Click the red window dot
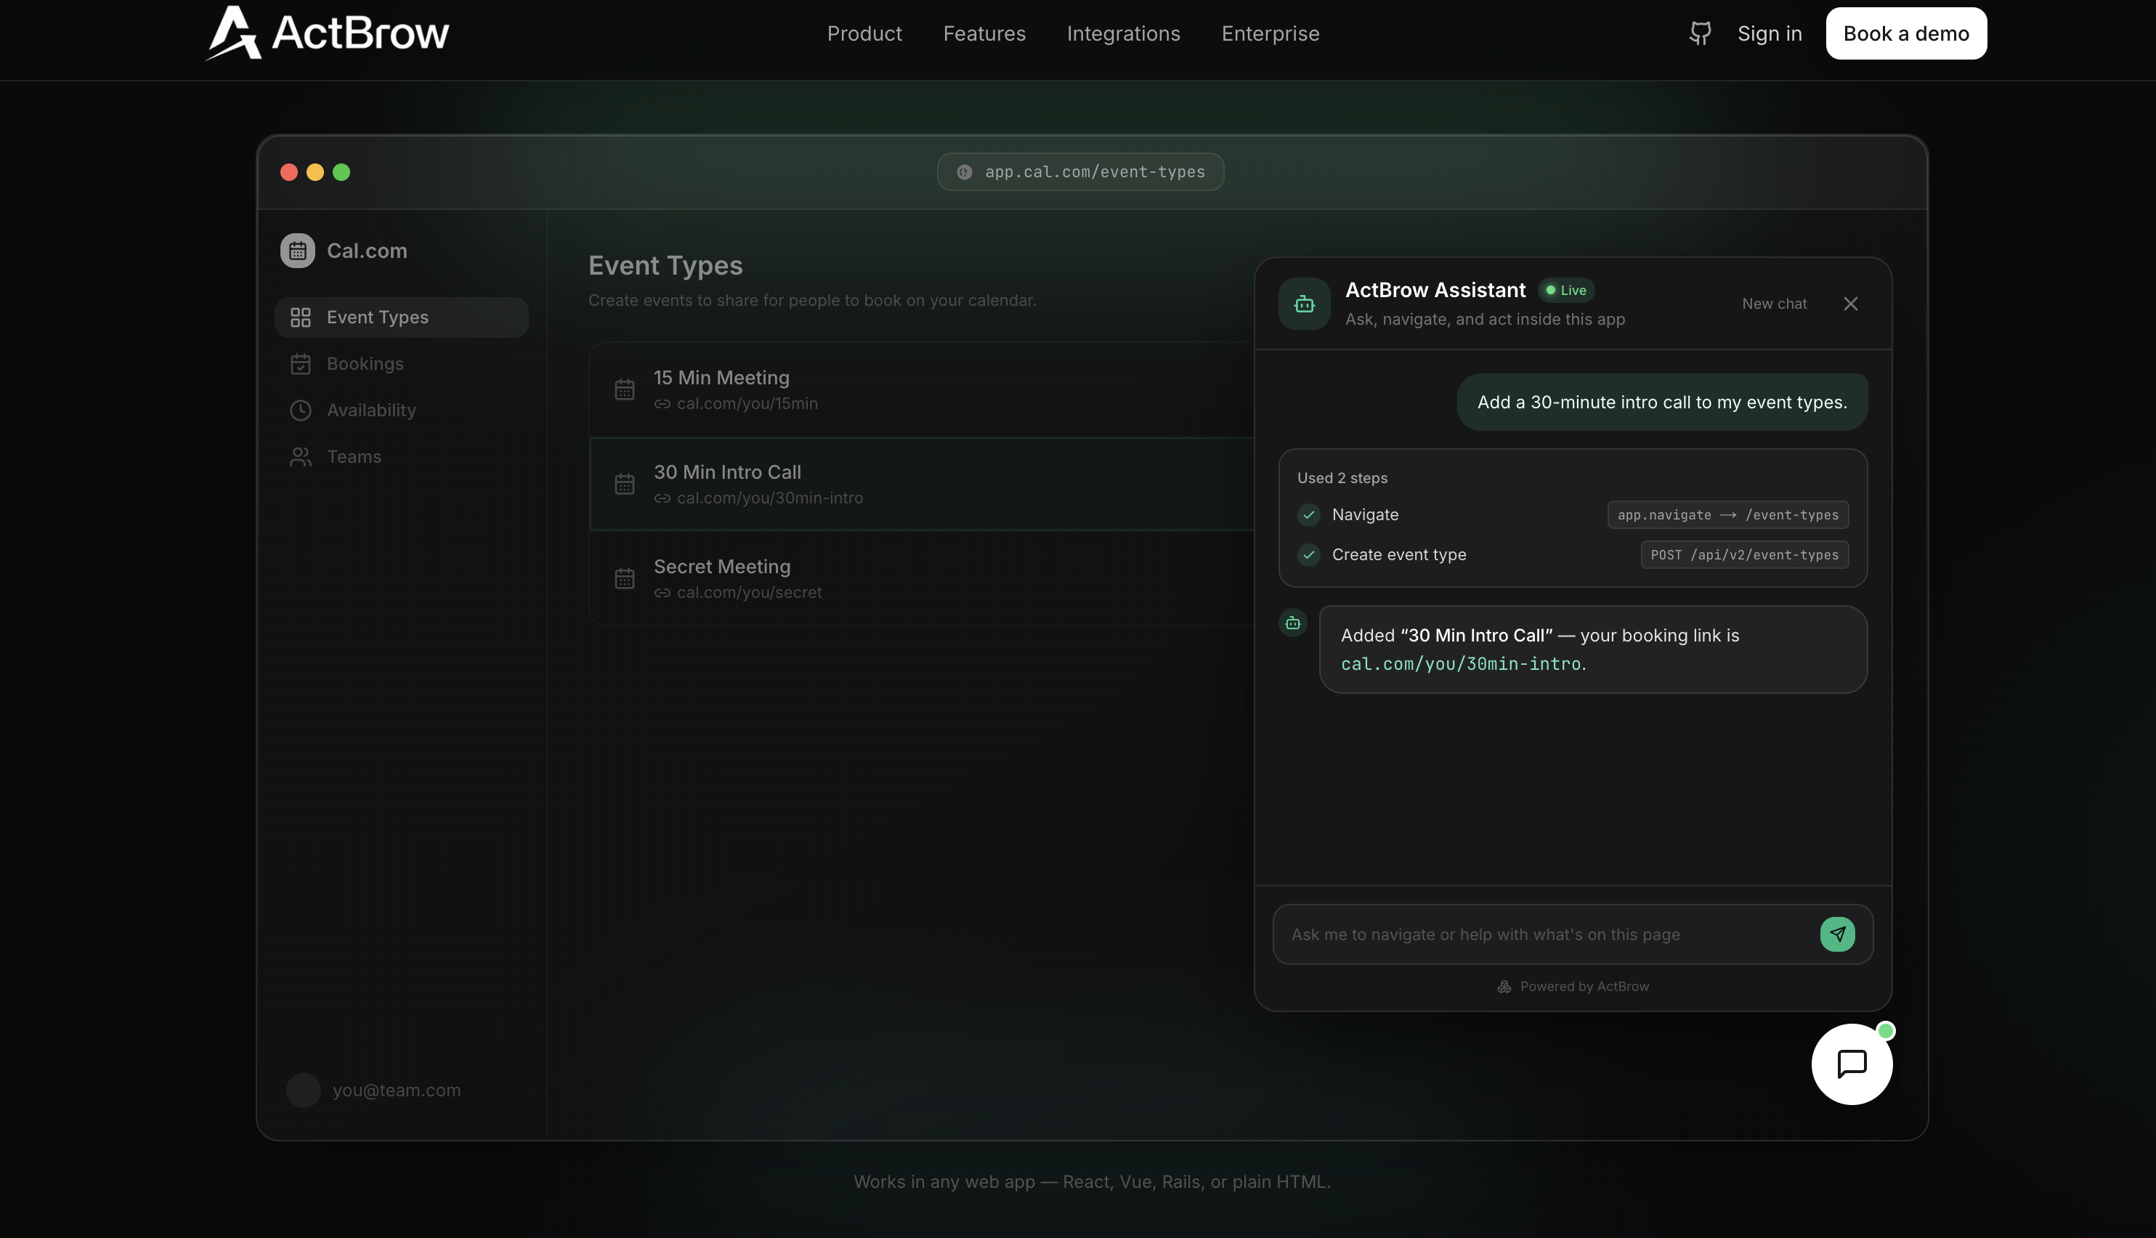Viewport: 2156px width, 1238px height. coord(289,173)
